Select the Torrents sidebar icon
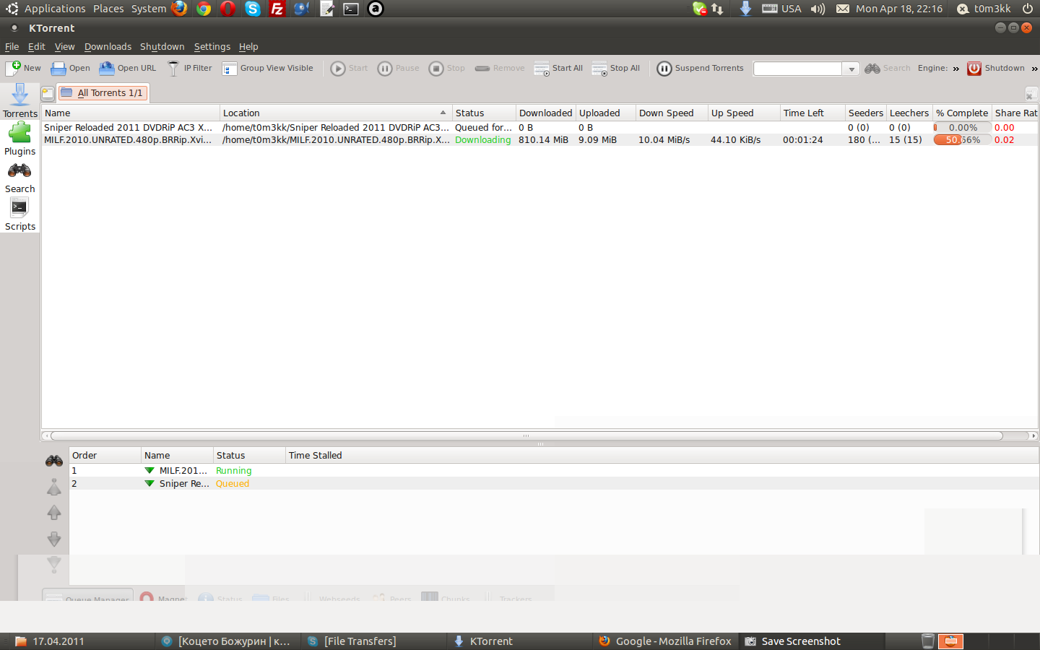 coord(19,100)
